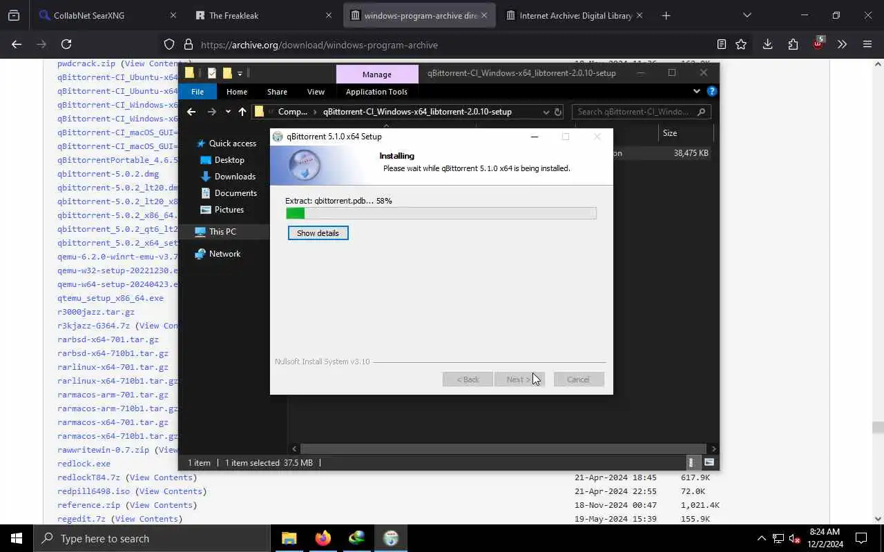Click site padlock icon in address bar
The image size is (884, 552).
(x=188, y=45)
